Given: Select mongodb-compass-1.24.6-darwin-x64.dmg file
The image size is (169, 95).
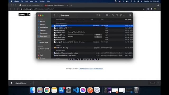Looking at the screenshot, I should [70, 42].
